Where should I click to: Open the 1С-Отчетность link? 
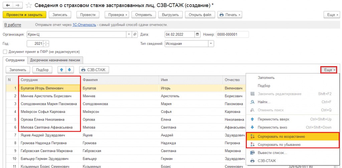click(x=84, y=25)
